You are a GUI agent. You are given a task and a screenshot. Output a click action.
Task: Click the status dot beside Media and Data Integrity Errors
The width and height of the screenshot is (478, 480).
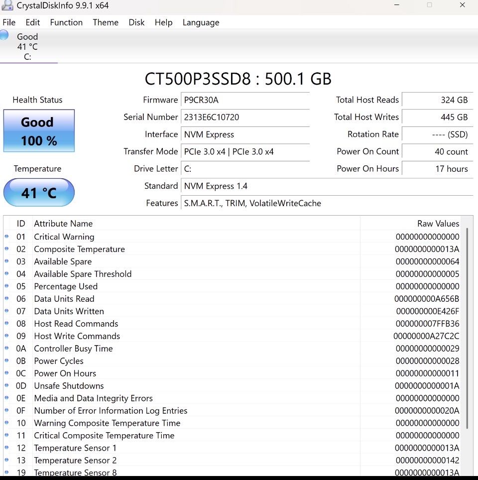coord(6,398)
